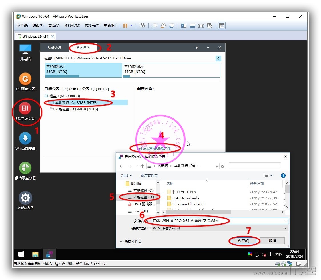Open recent locations dropdown in save dialog
The image size is (321, 280).
[x=137, y=166]
